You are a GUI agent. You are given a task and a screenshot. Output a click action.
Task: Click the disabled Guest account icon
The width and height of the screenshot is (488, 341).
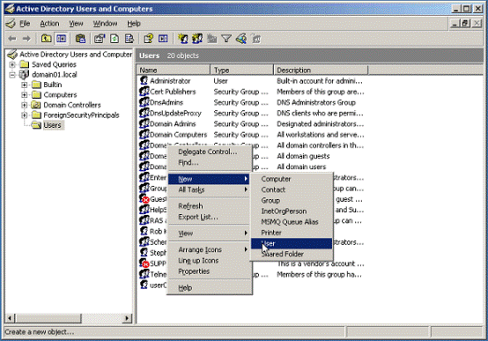[x=144, y=198]
